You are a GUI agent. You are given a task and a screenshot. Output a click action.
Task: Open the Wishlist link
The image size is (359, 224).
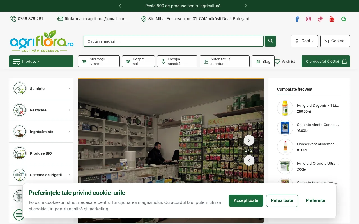coord(285,61)
